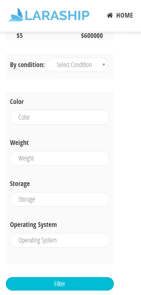Click the house icon beside HOME
This screenshot has height=295, width=141.
(x=110, y=15)
